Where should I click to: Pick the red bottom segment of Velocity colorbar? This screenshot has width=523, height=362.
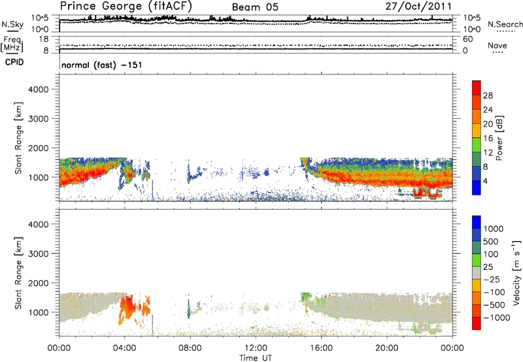click(477, 323)
